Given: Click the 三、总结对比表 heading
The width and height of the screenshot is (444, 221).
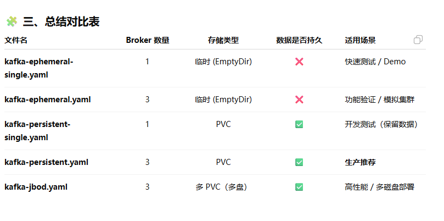Looking at the screenshot, I should pos(61,21).
